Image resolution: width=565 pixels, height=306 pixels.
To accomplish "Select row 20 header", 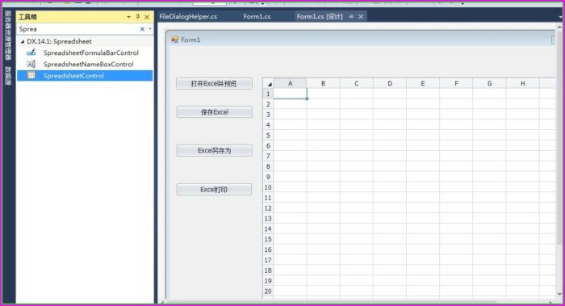I will pyautogui.click(x=268, y=291).
